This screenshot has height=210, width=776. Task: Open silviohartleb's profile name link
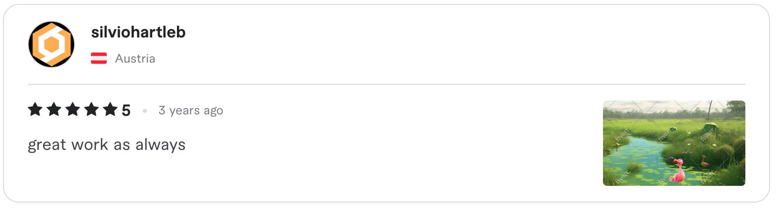pyautogui.click(x=138, y=32)
